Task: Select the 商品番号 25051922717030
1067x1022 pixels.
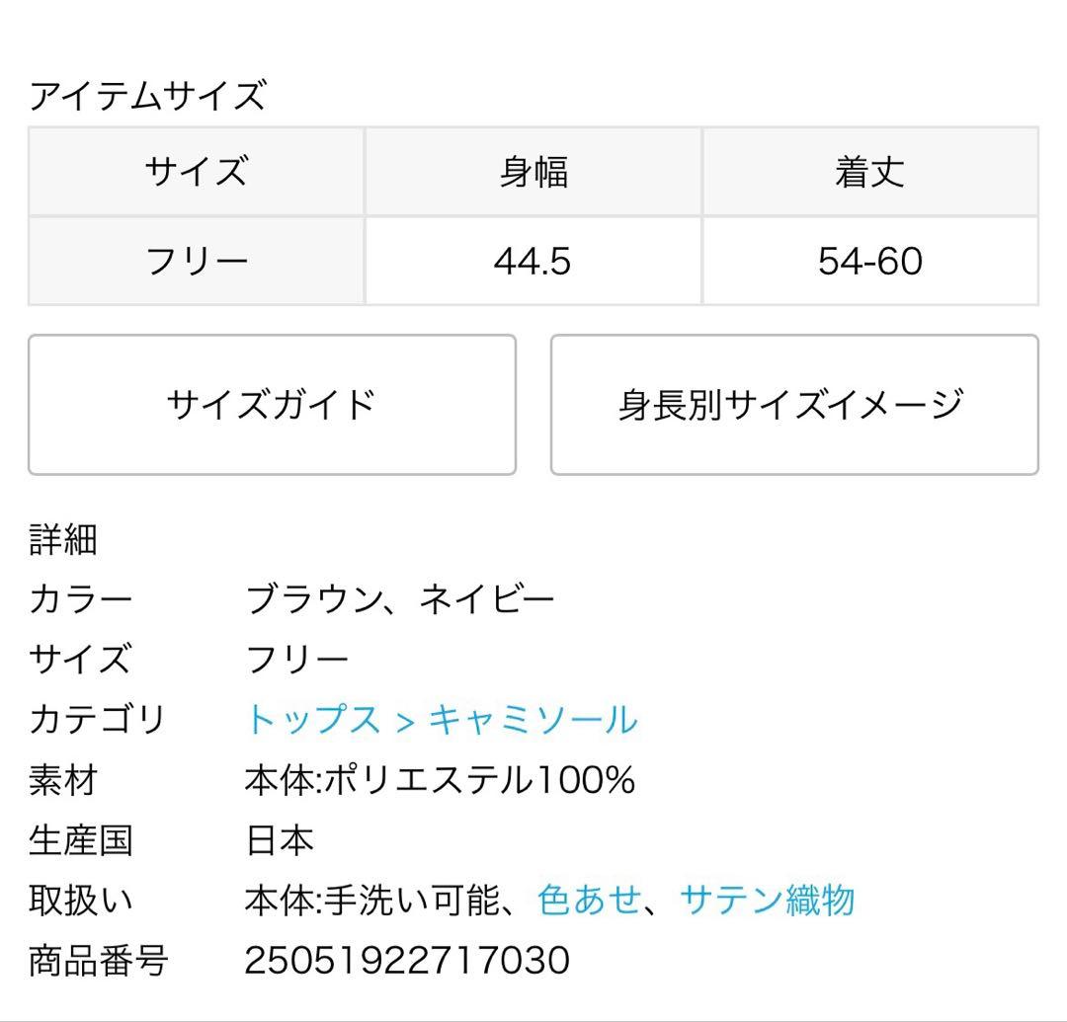Action: (x=409, y=959)
